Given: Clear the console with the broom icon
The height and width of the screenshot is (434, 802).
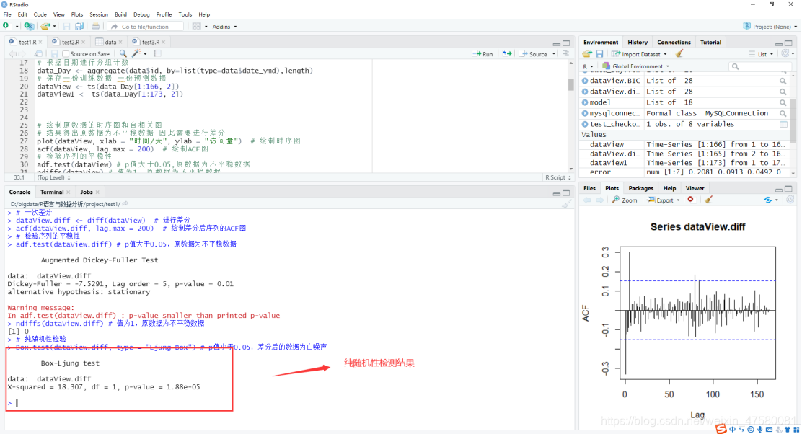Looking at the screenshot, I should point(566,204).
